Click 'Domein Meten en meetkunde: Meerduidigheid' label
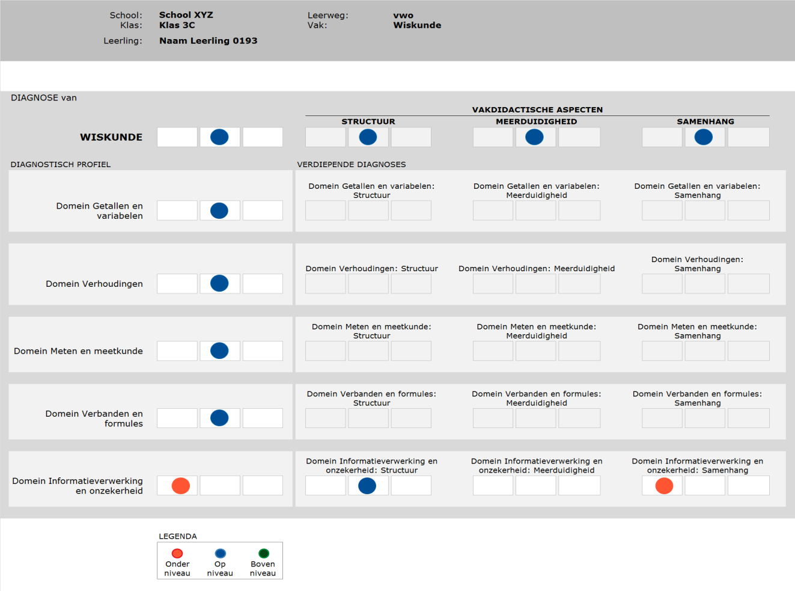 pos(537,331)
